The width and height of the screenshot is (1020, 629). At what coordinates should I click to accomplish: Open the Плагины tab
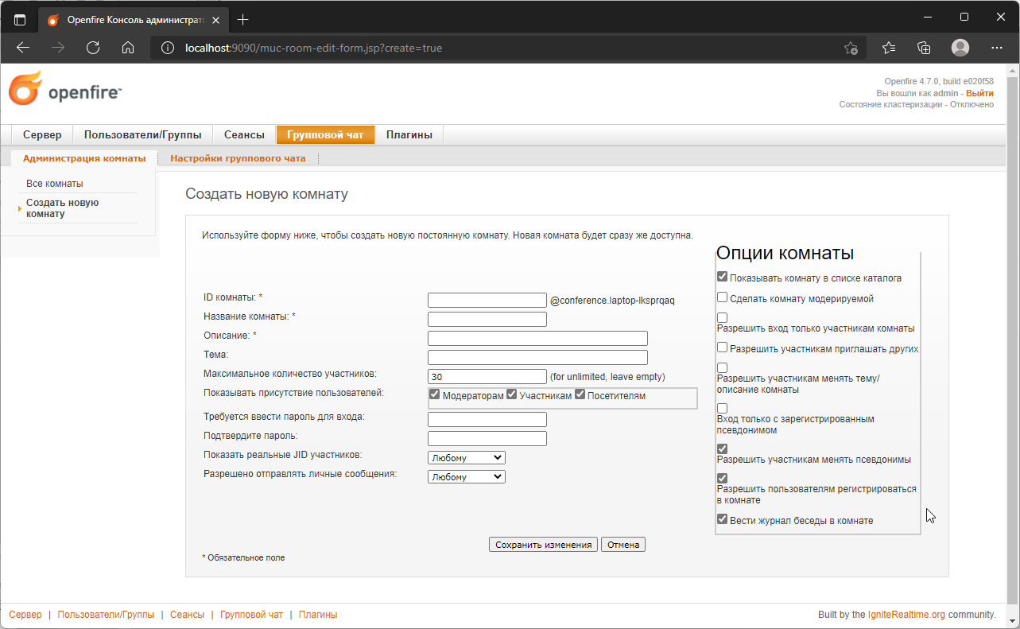[x=409, y=135]
